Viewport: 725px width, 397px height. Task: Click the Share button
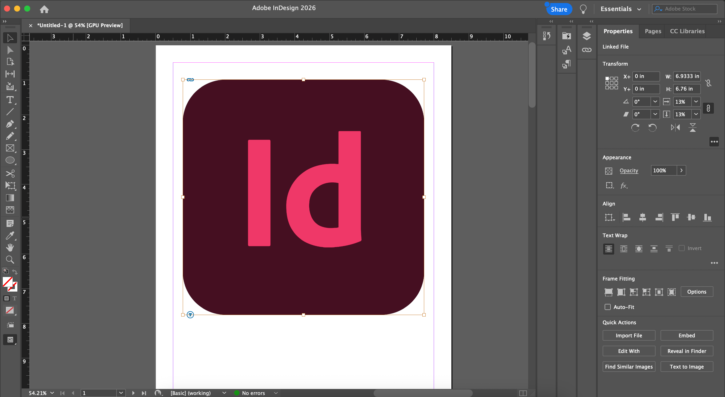click(x=559, y=9)
